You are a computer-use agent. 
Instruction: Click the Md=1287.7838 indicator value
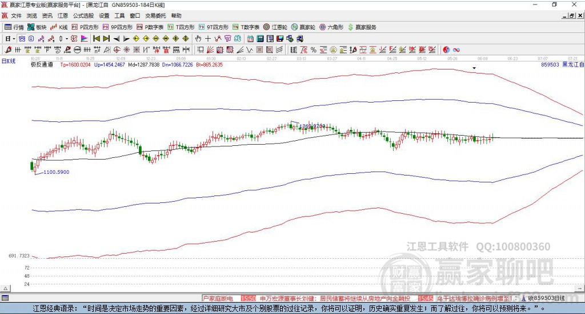pos(143,65)
